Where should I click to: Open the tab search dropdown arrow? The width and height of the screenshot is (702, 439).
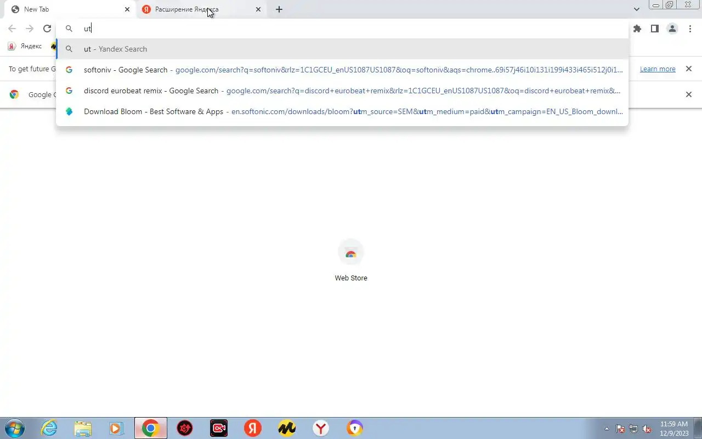[636, 9]
